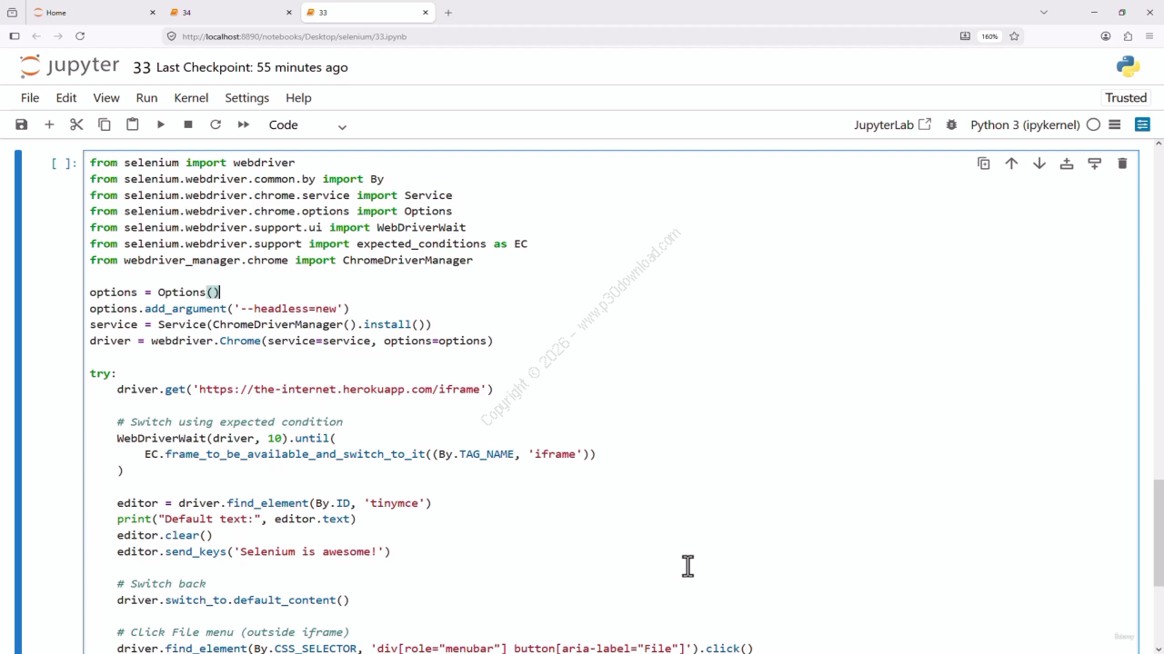This screenshot has height=654, width=1164.
Task: Open the View menu
Action: tap(106, 97)
